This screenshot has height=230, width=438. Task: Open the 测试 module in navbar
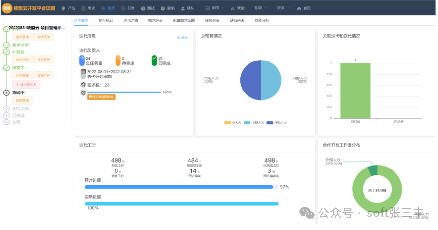point(148,9)
